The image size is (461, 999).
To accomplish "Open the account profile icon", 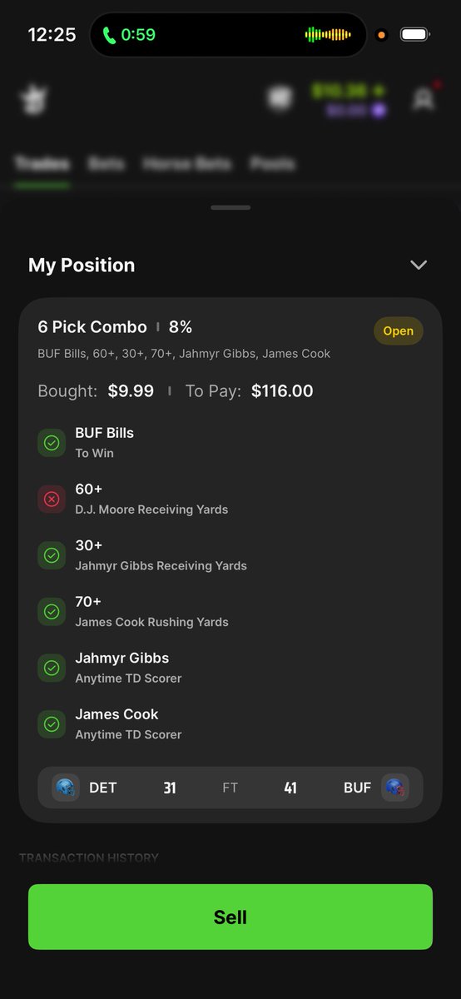I will point(424,99).
